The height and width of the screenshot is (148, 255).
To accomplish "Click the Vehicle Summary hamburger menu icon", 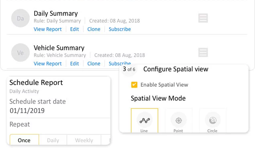I will pyautogui.click(x=203, y=53).
